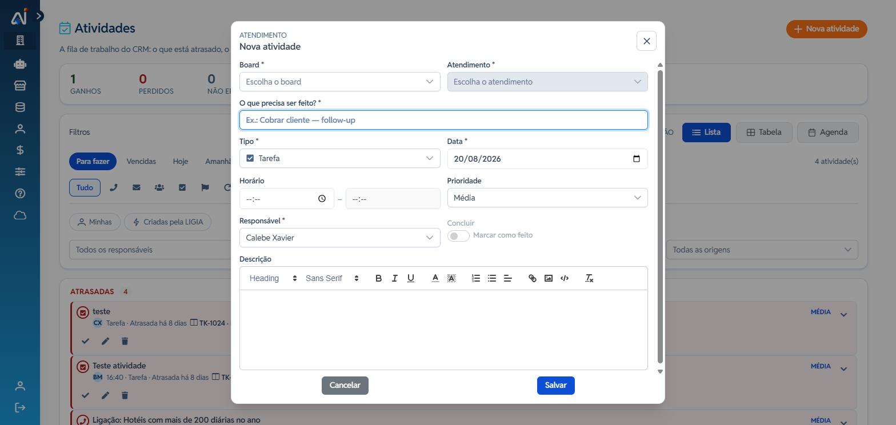Open the 'Todas as origens' filter dropdown
The height and width of the screenshot is (425, 896).
click(762, 250)
